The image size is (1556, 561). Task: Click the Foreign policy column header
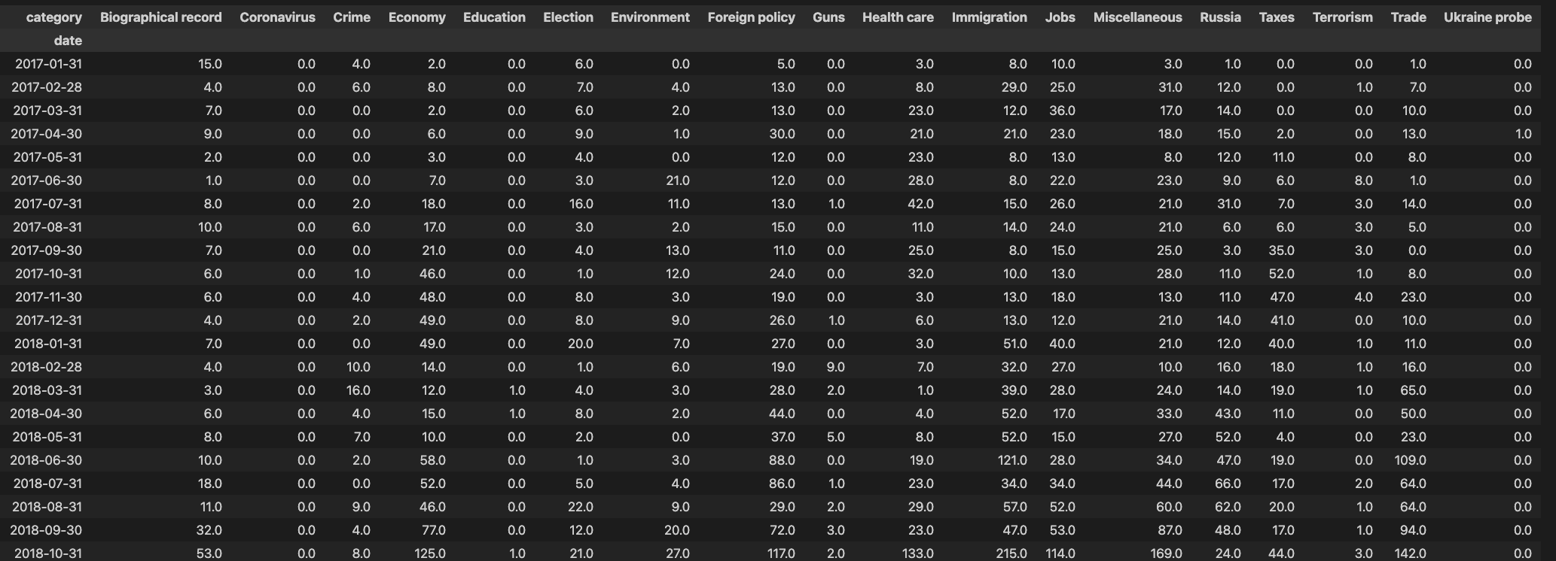tap(751, 17)
